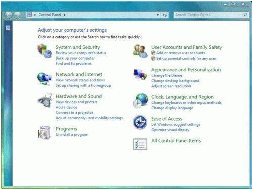Click the Forward navigation button

coord(17,15)
